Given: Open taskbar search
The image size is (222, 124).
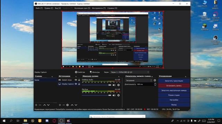Looking at the screenshot, I should point(11,121).
